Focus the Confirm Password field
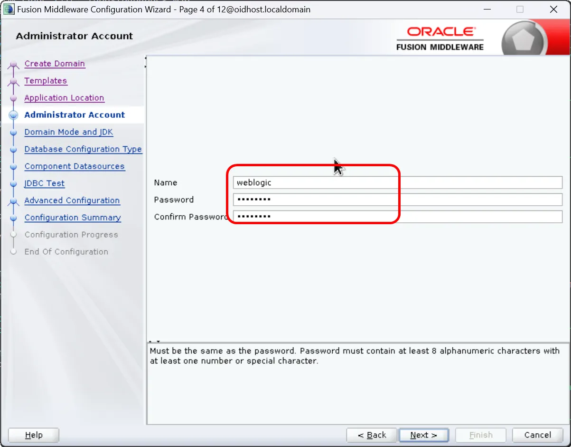Image resolution: width=571 pixels, height=447 pixels. [398, 217]
